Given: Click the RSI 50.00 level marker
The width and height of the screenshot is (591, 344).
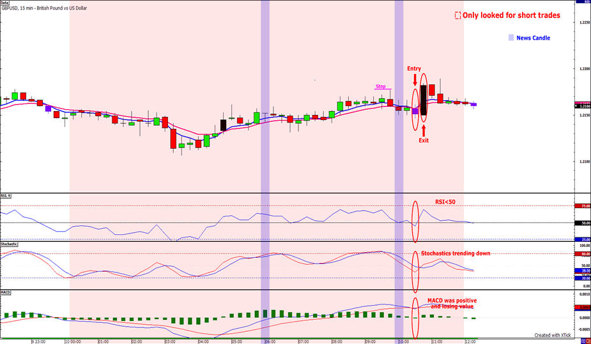Looking at the screenshot, I should [x=582, y=223].
